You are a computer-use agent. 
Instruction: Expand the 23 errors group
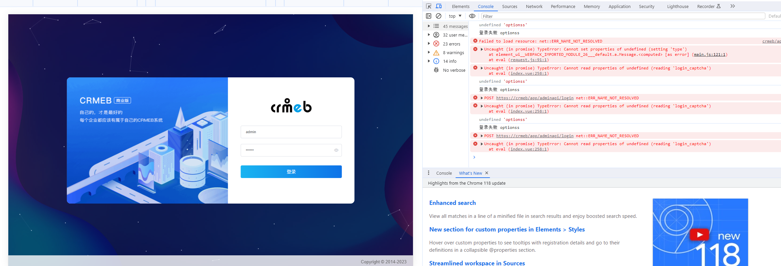[x=429, y=44]
